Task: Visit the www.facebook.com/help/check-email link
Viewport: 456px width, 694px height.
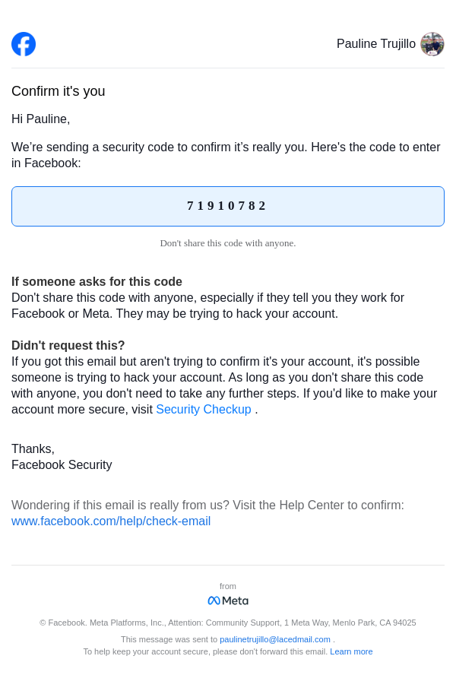Action: (111, 521)
